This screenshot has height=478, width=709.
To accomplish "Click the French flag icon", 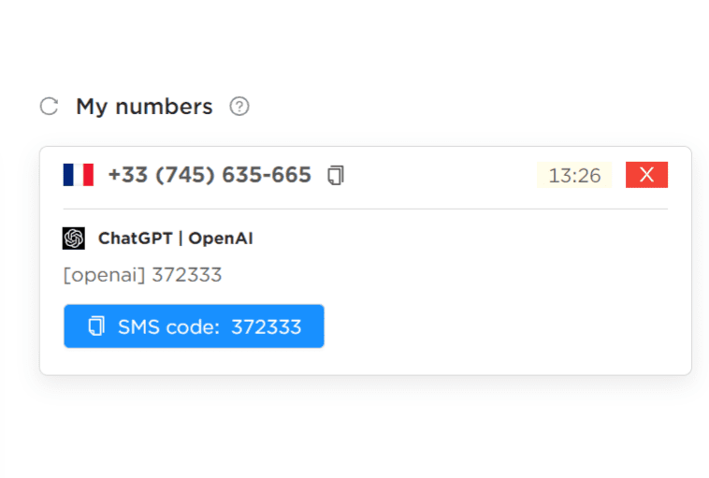I will point(79,175).
